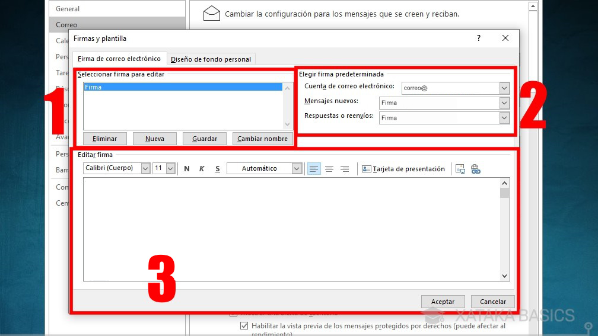This screenshot has width=598, height=336.
Task: Open the Automático font color dropdown
Action: [297, 168]
